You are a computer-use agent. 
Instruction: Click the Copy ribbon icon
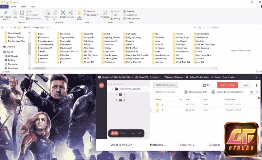click(x=15, y=13)
